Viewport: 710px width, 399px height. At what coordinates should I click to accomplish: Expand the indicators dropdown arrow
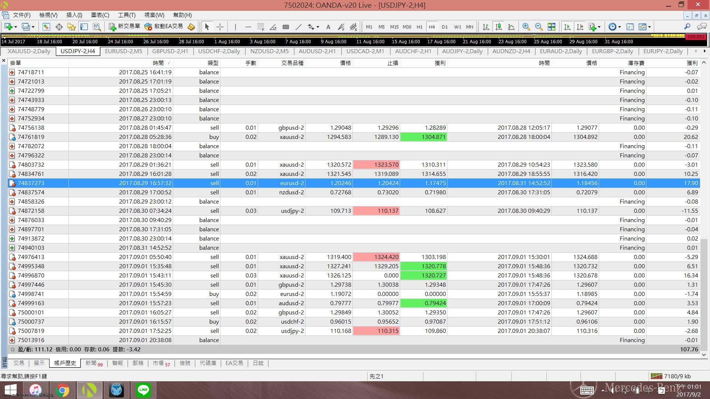pyautogui.click(x=599, y=27)
